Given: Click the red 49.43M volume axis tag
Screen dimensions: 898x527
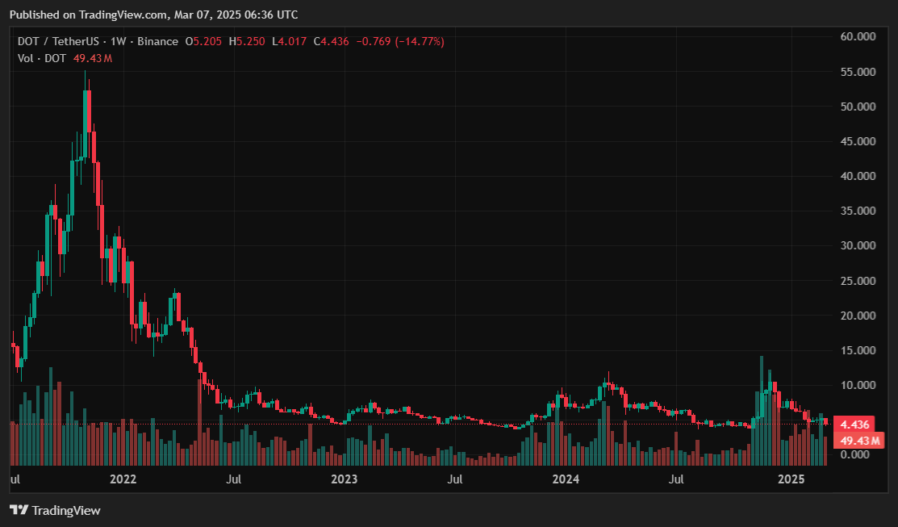Looking at the screenshot, I should click(858, 440).
